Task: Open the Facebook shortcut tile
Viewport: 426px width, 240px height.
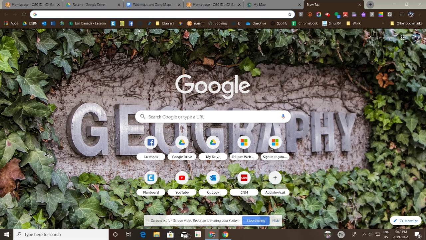Action: point(151,148)
